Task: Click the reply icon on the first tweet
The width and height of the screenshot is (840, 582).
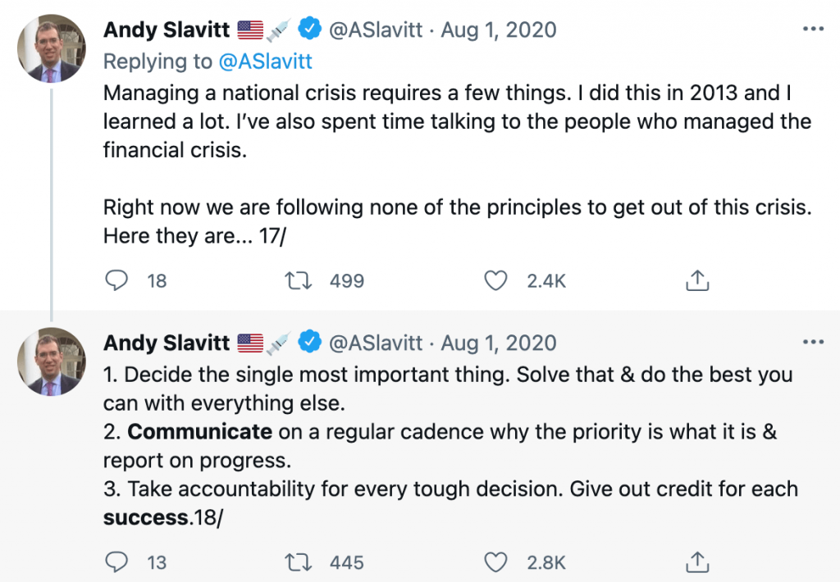Action: tap(116, 280)
